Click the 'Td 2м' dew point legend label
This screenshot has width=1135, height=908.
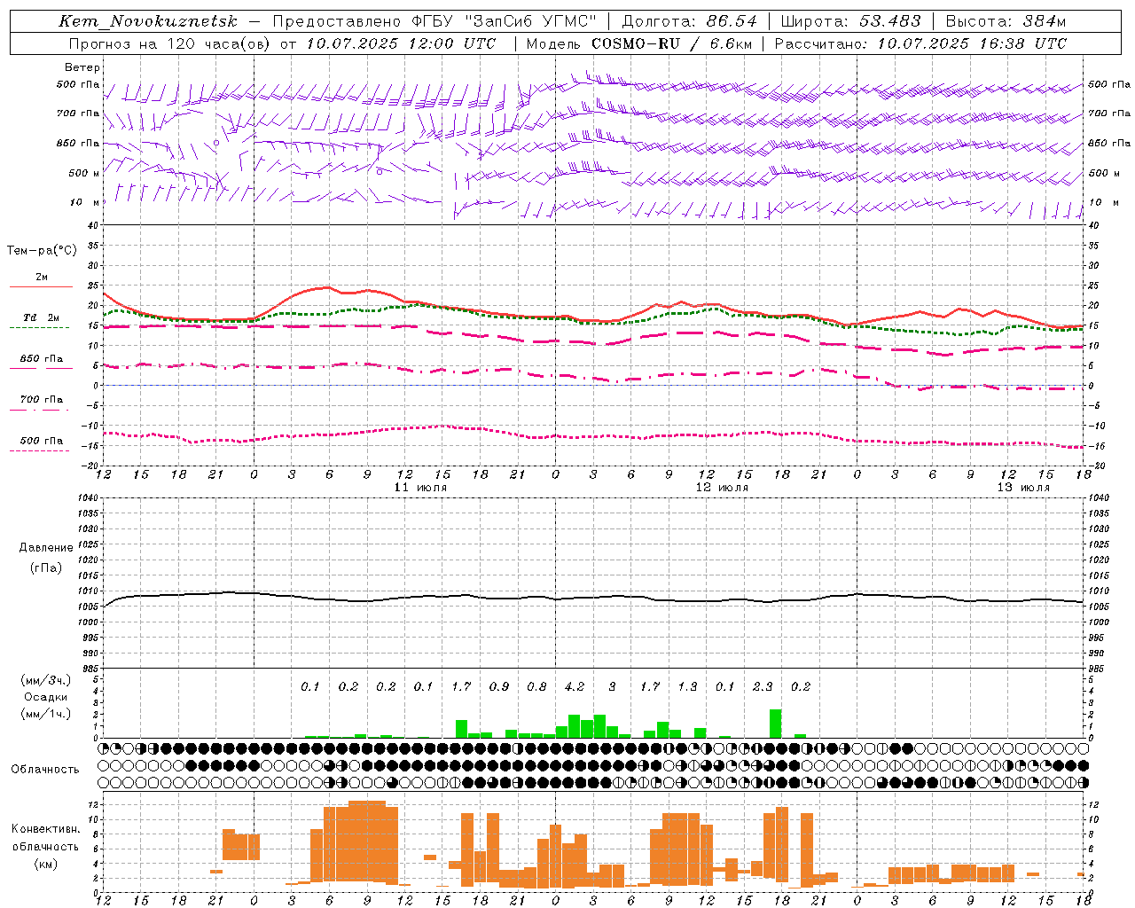click(42, 317)
